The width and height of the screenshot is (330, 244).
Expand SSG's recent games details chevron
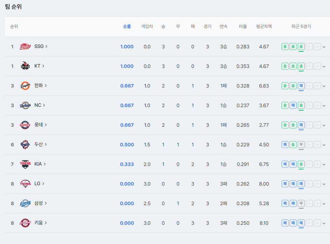[x=324, y=47]
